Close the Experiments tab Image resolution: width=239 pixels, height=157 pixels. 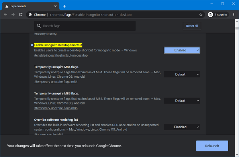coord(55,6)
